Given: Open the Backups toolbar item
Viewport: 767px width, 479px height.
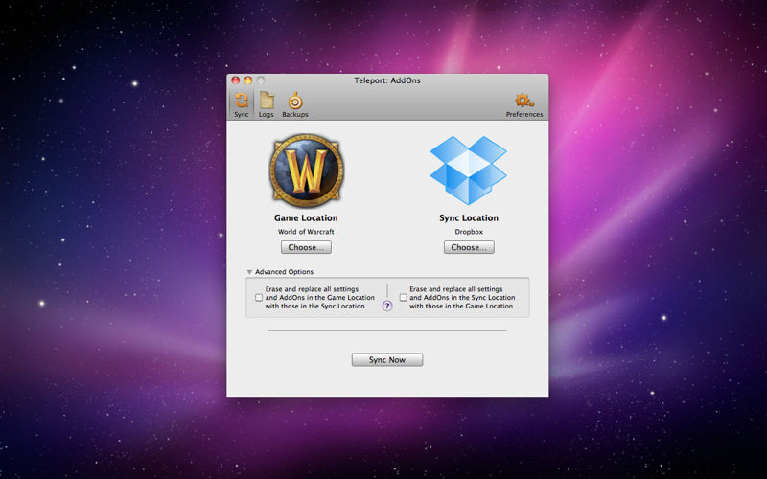Looking at the screenshot, I should pyautogui.click(x=295, y=104).
